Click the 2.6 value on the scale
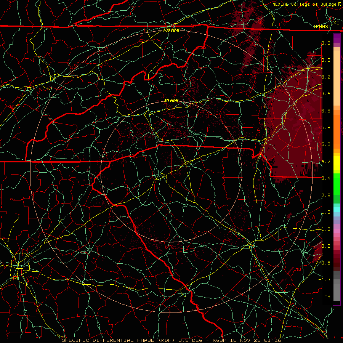Screen dimensions: 343x343 (x=326, y=196)
